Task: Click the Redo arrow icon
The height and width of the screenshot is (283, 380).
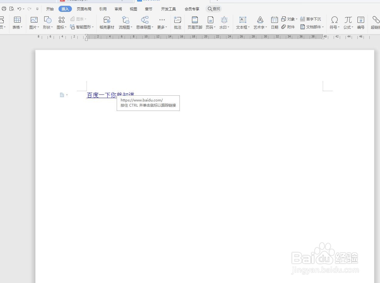Action: 29,9
